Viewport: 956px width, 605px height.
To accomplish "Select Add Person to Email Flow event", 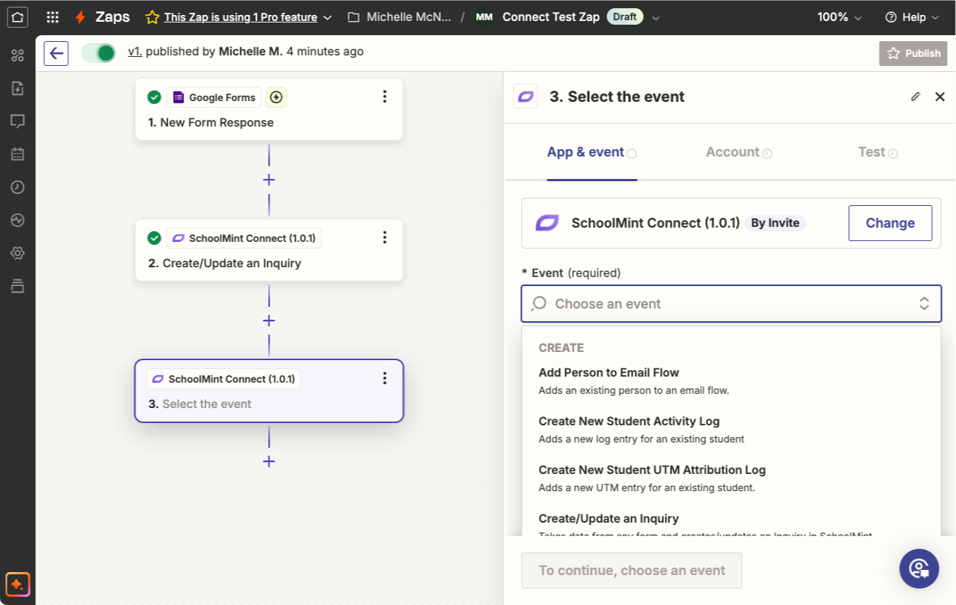I will [x=731, y=380].
